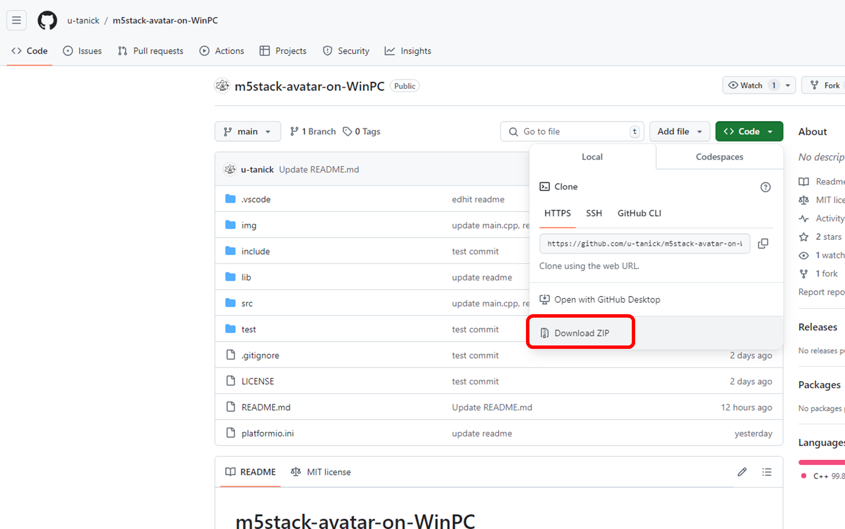Click Download ZIP
Image resolution: width=845 pixels, height=529 pixels.
(x=581, y=333)
